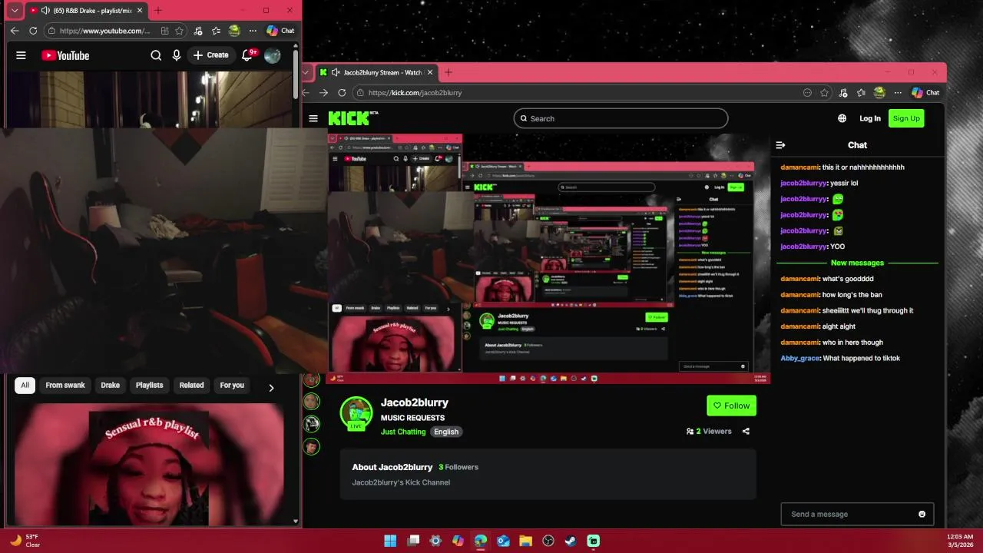983x553 pixels.
Task: Open YouTube search magnifier icon
Action: click(156, 55)
